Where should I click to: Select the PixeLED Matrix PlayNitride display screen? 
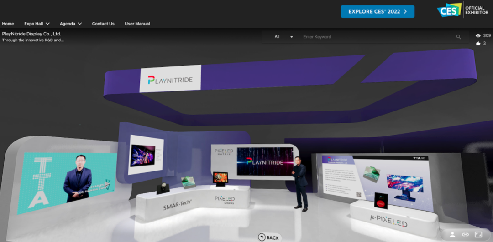(264, 161)
